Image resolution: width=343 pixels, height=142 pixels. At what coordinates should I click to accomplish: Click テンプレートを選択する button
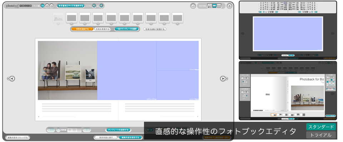click(118, 130)
